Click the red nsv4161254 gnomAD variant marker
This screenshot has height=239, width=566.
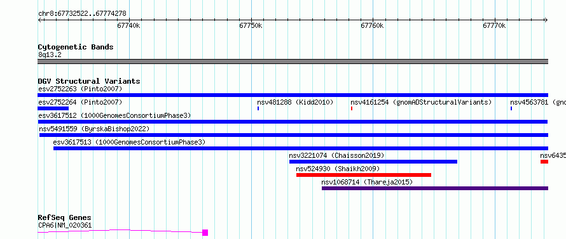352,108
